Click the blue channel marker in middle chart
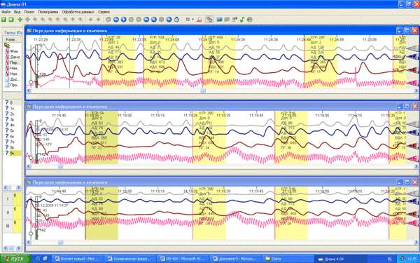The width and height of the screenshot is (420, 263). click(x=413, y=132)
